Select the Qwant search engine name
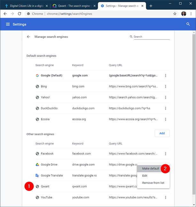The width and height of the screenshot is (196, 207). 45,187
